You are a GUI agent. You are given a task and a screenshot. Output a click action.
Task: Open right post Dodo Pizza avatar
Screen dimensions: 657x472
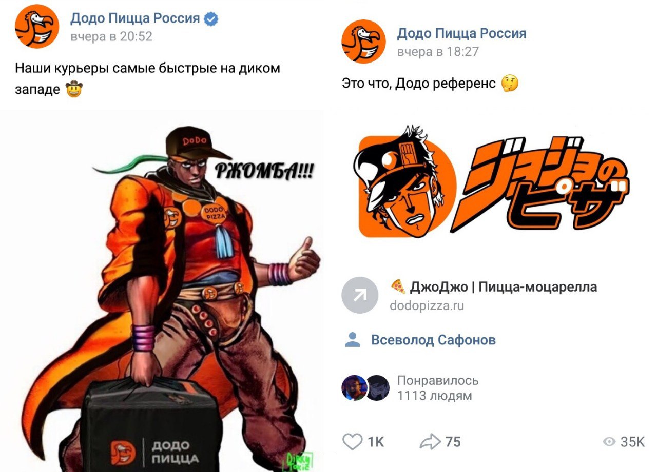tap(363, 42)
